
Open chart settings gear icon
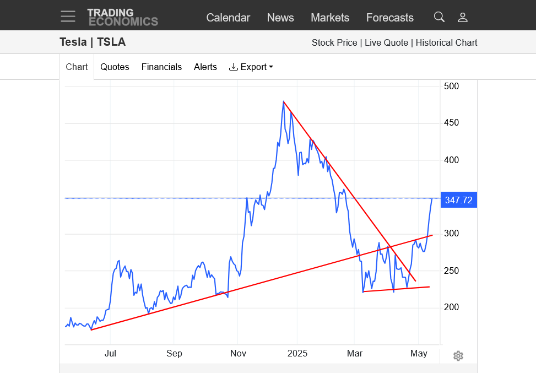tap(458, 356)
